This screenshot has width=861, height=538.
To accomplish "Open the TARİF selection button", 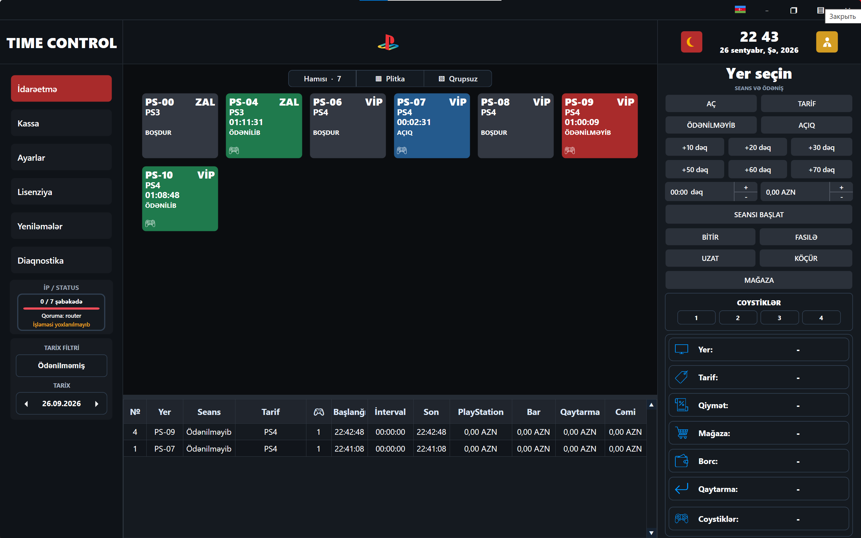I will (806, 104).
